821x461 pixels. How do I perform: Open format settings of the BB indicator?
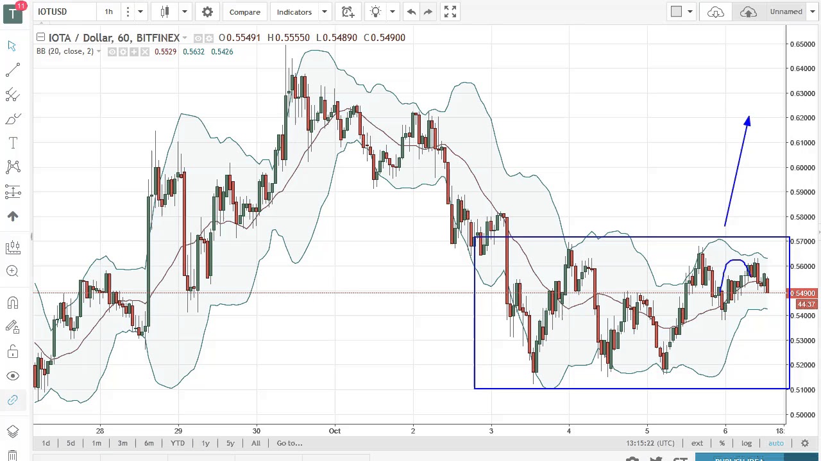coord(123,52)
